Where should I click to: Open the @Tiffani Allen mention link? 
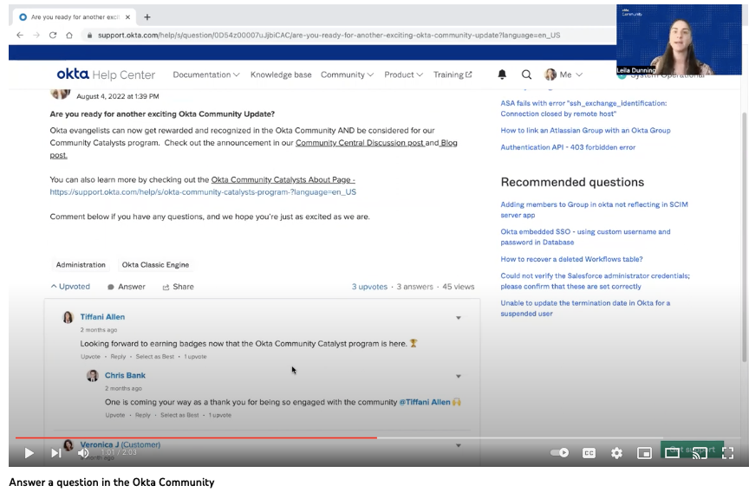click(425, 402)
